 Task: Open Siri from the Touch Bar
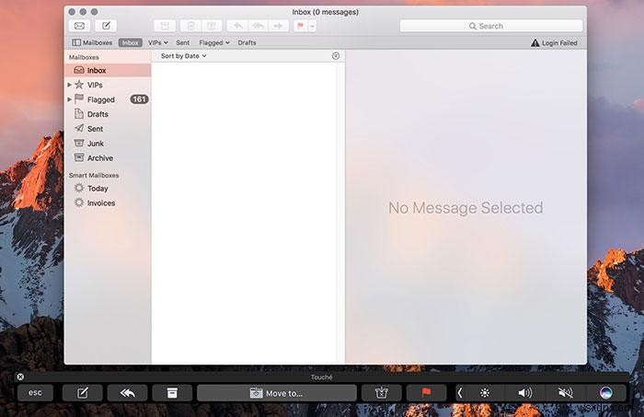[x=605, y=393]
